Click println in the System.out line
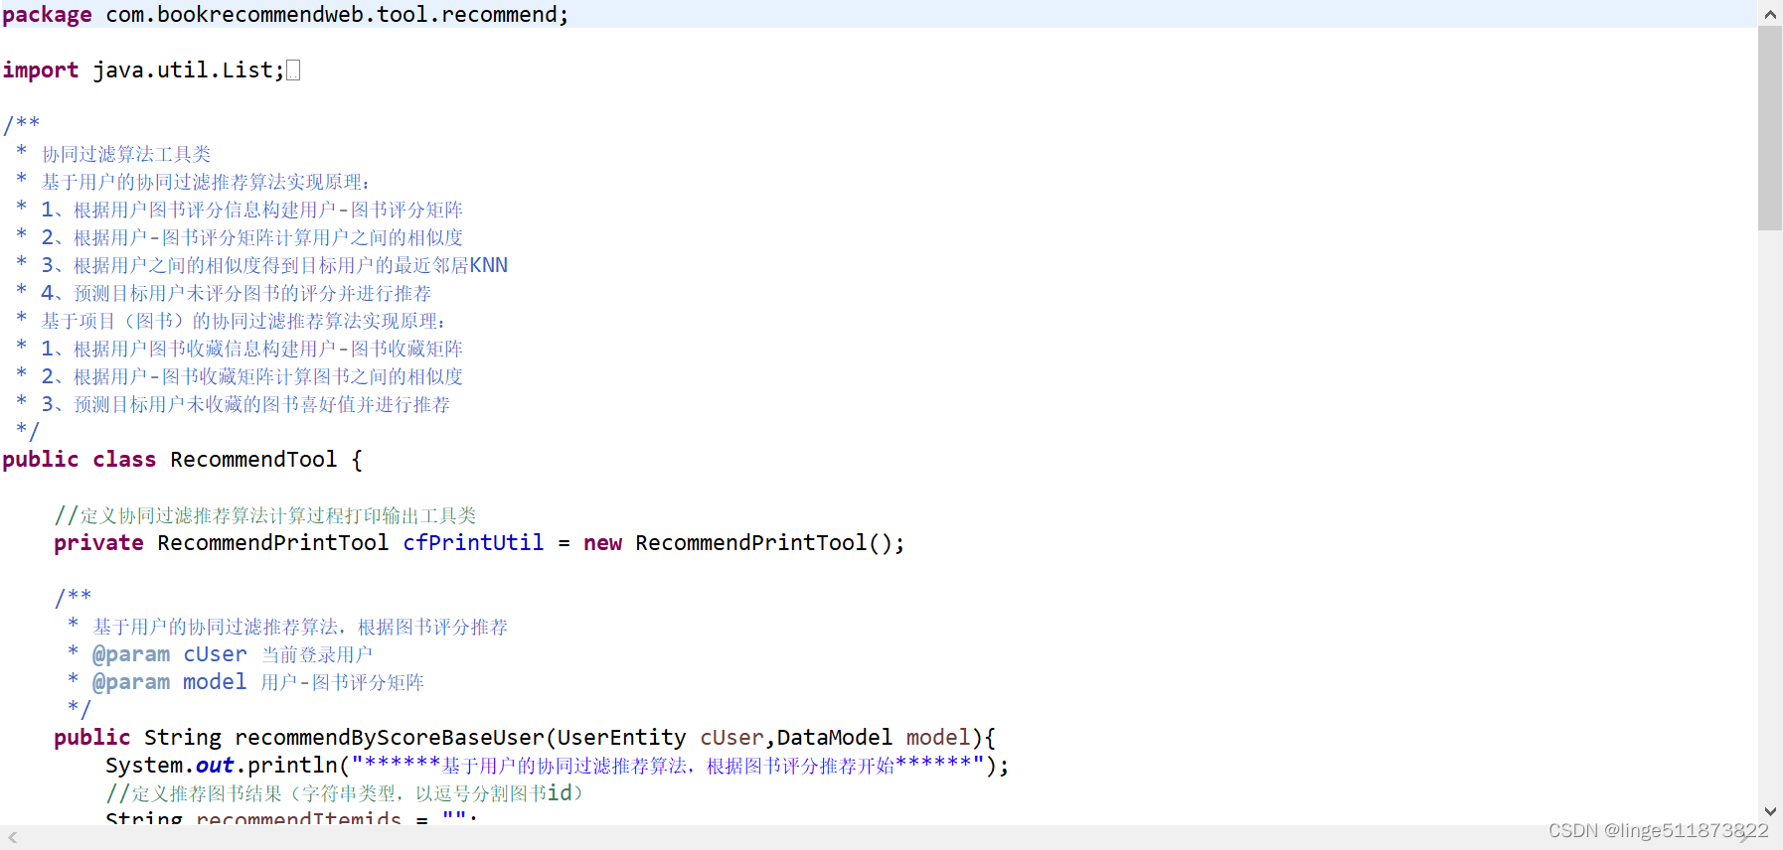Viewport: 1783px width, 850px height. (x=292, y=766)
